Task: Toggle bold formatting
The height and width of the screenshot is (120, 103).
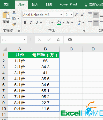Action: [25, 23]
